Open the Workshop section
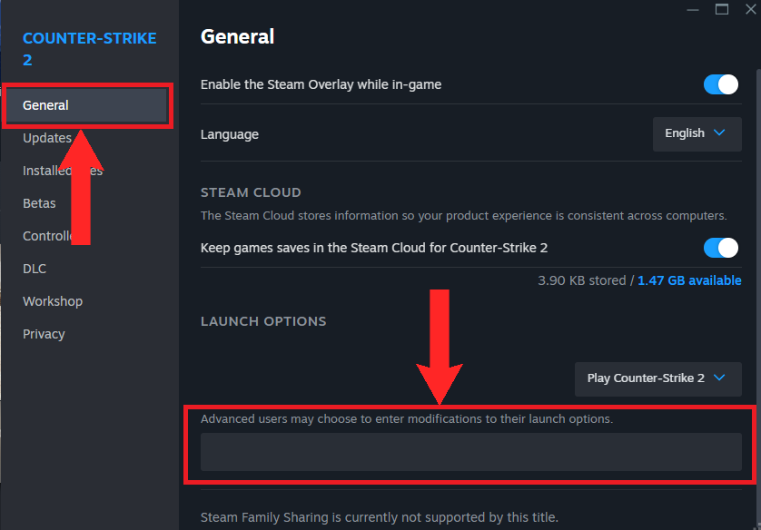Screen dimensions: 761x530 (x=53, y=301)
